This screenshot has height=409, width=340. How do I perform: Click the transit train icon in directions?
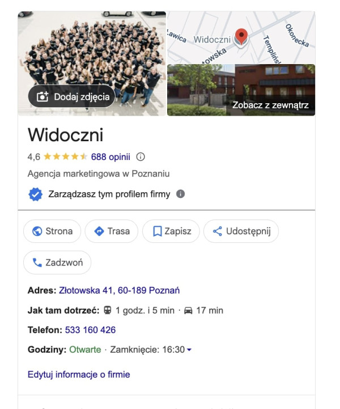[x=107, y=310]
